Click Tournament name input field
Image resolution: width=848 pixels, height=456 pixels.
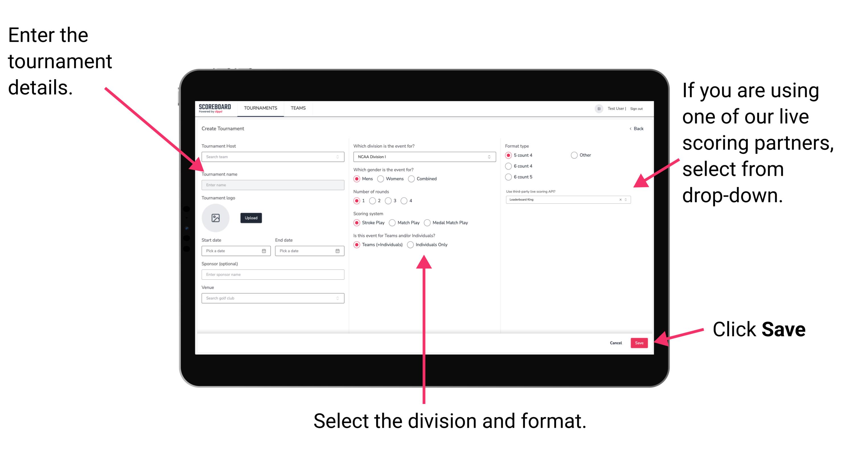pyautogui.click(x=272, y=185)
